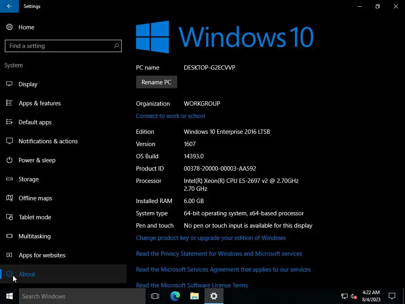Click the WORKGROUP organization value
Screen dimensions: 405x304
coord(202,103)
